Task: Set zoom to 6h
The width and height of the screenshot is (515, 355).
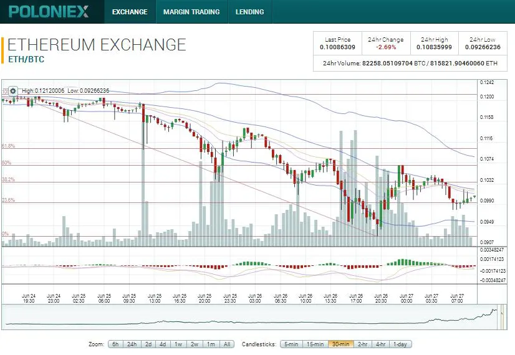Action: (x=115, y=344)
